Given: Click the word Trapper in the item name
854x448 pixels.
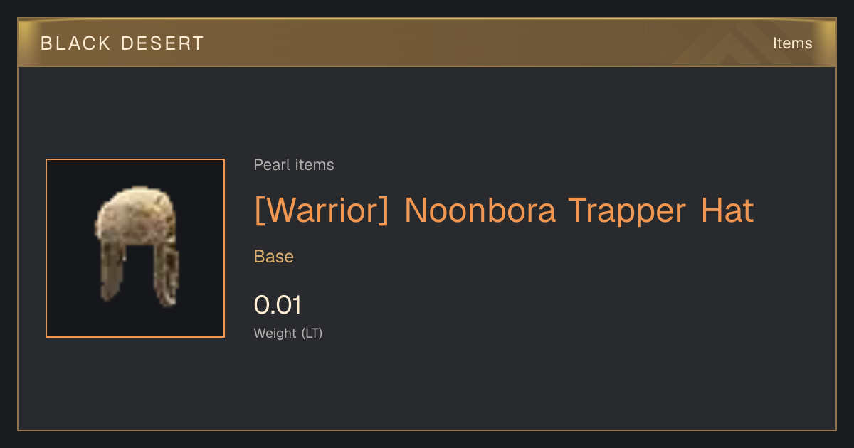Looking at the screenshot, I should click(627, 211).
